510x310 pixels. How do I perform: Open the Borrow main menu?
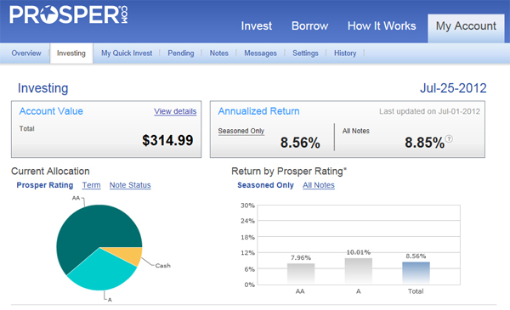pyautogui.click(x=309, y=25)
